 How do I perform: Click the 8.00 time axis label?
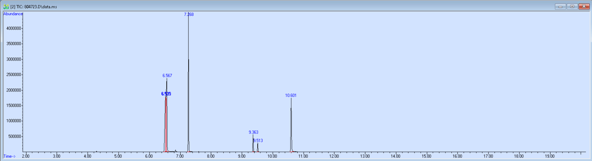pyautogui.click(x=211, y=156)
